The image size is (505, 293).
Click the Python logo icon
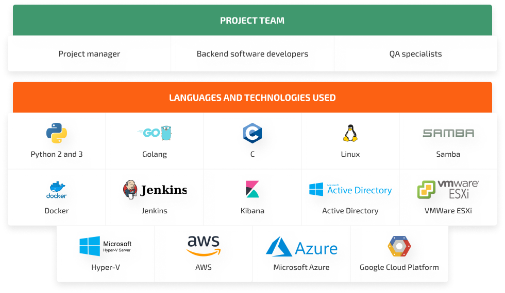[57, 133]
